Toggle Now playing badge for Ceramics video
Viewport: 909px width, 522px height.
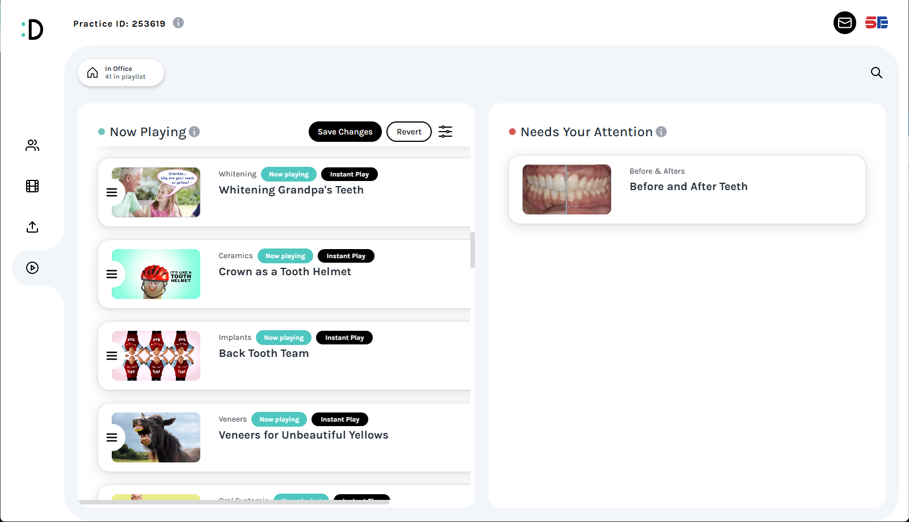tap(285, 256)
